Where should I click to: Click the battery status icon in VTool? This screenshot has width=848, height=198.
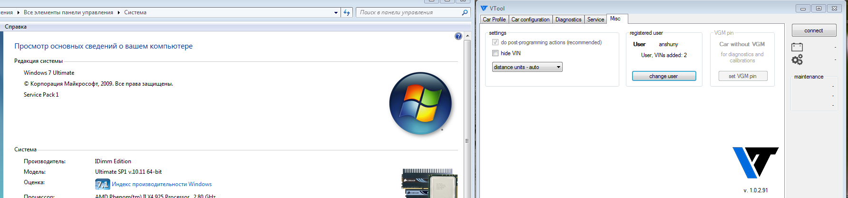coord(797,47)
